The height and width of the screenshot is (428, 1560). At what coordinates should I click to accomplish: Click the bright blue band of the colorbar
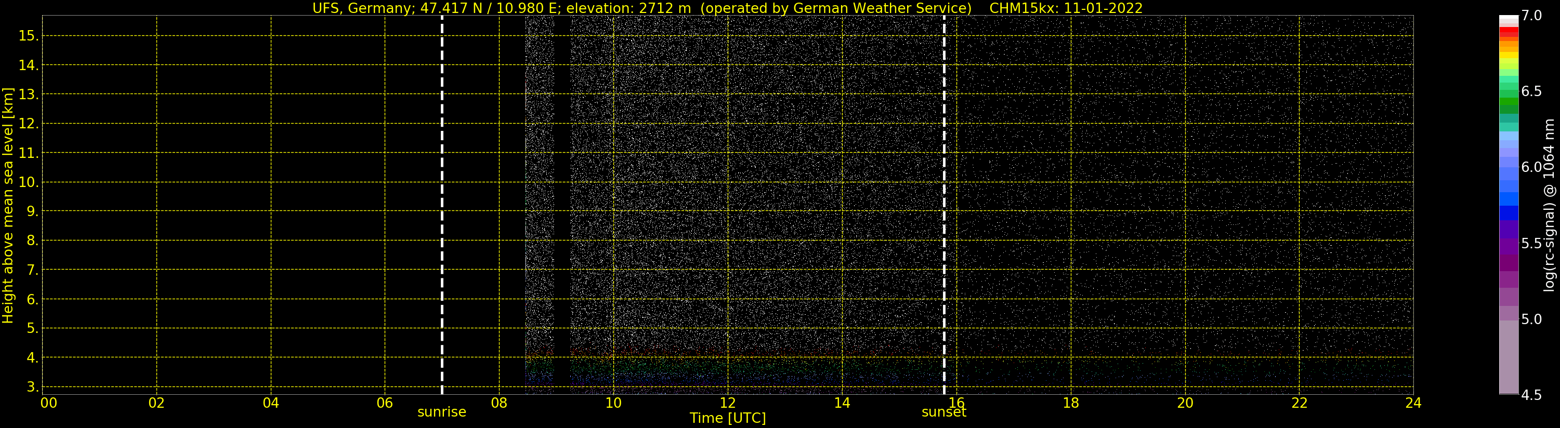(1509, 199)
